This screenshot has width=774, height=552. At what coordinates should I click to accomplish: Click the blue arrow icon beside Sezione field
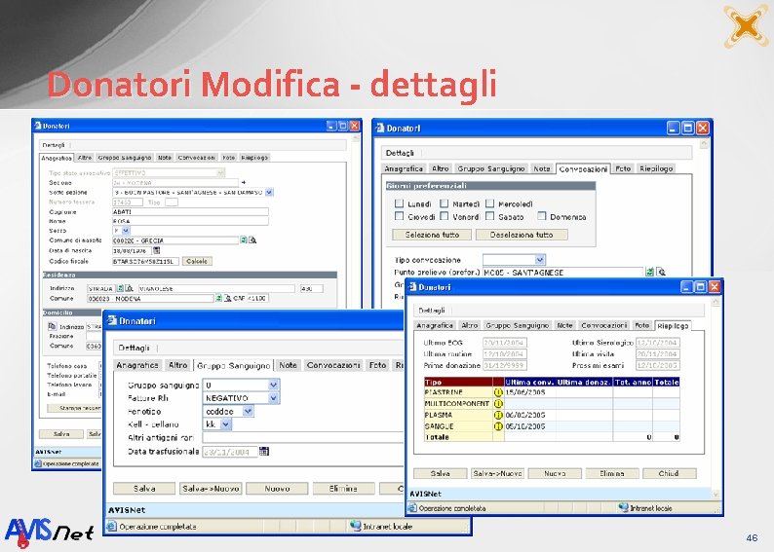243,182
